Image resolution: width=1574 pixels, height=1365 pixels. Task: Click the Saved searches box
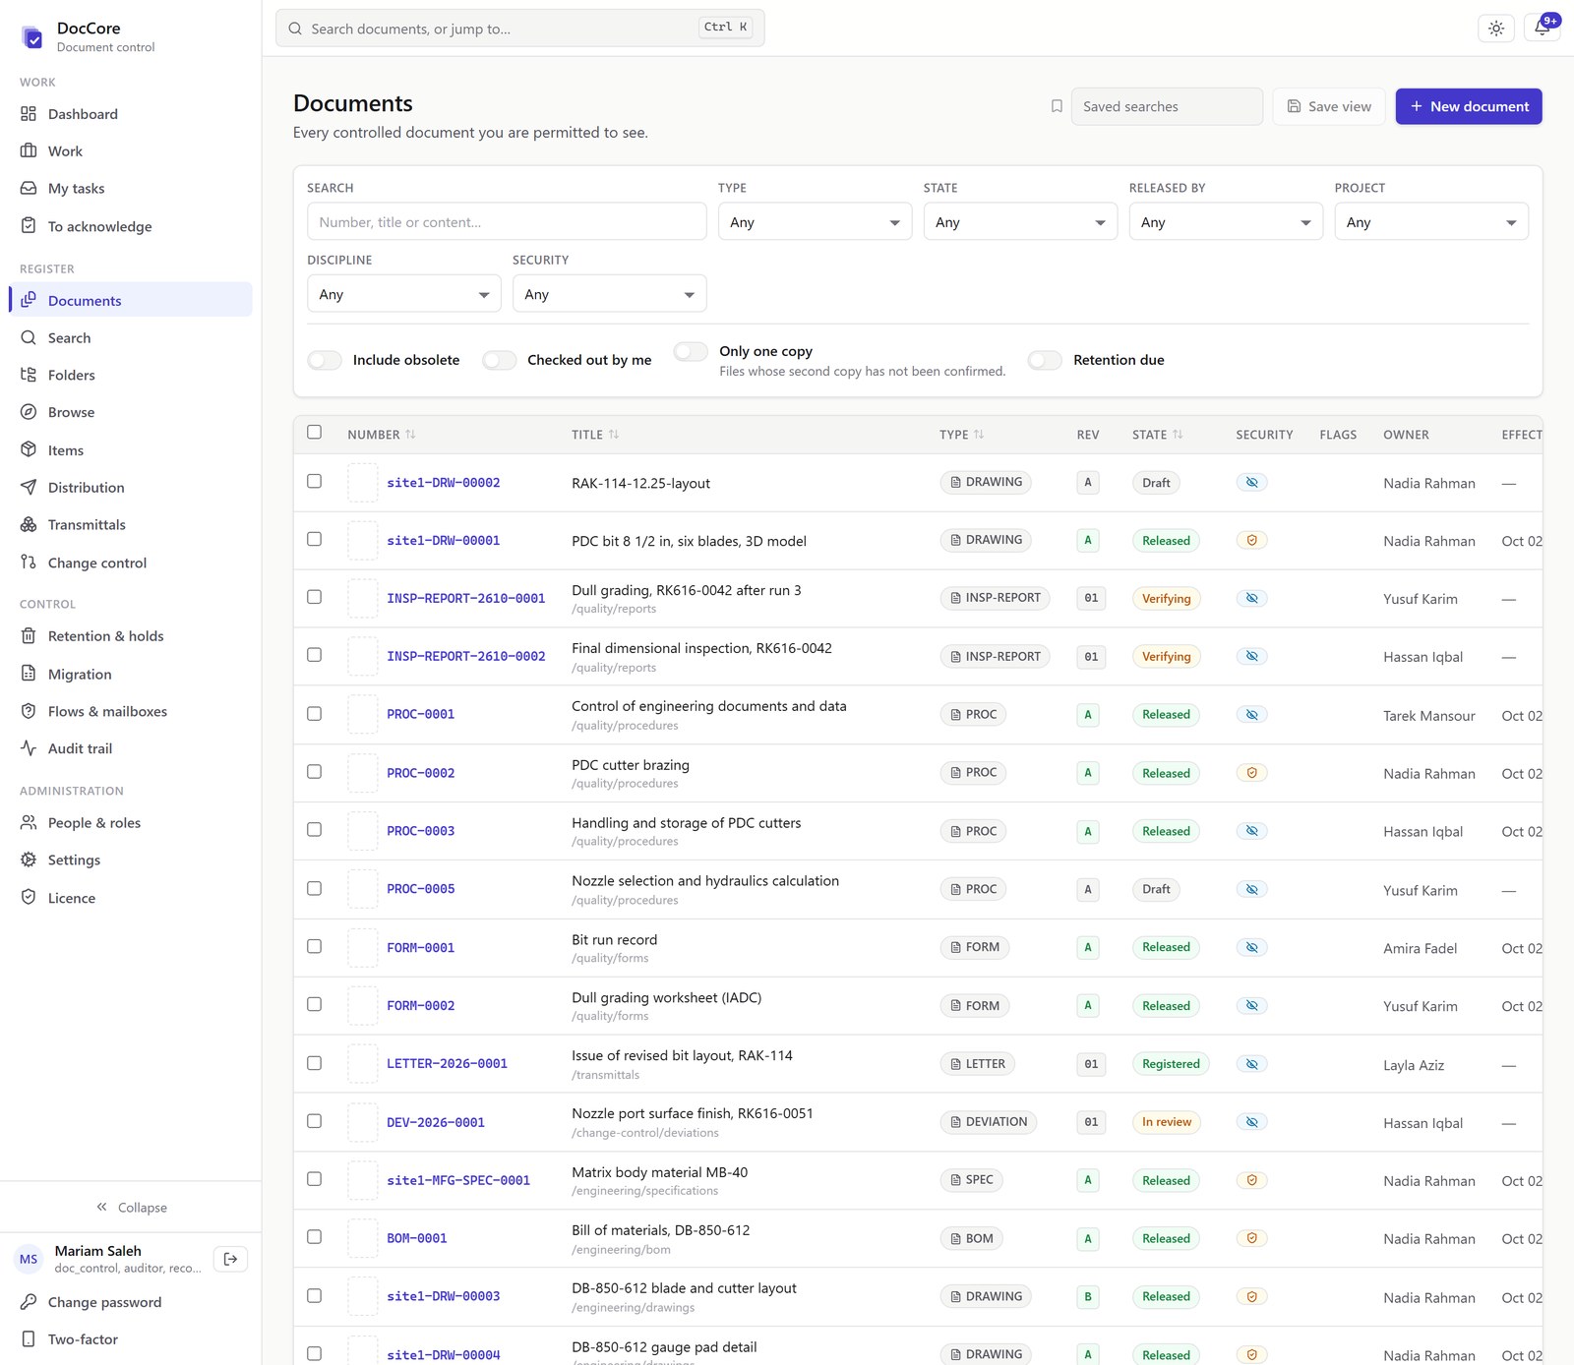point(1167,106)
